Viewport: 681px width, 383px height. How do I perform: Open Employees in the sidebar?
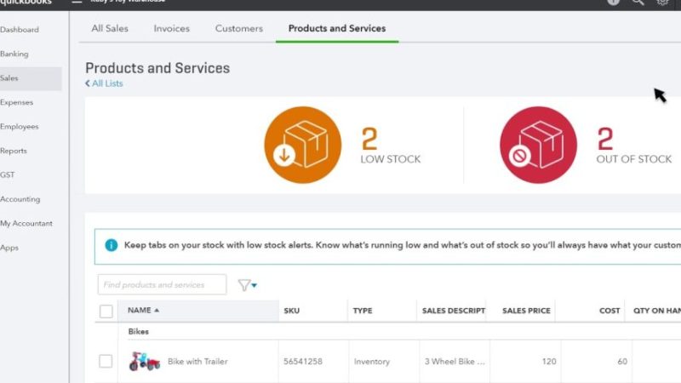[x=19, y=127]
